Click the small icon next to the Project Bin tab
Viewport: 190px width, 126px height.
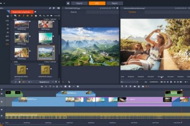35,12
